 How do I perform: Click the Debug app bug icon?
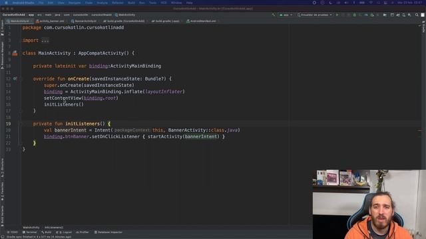tap(354, 15)
